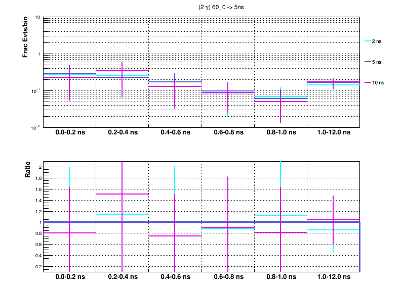Click the magenta line swatch for 10 ns
The width and height of the screenshot is (403, 289).
[368, 82]
